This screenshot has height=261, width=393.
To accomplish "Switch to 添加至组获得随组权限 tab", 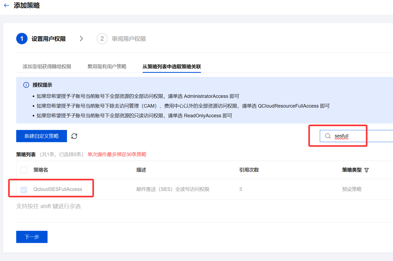I will pos(47,67).
